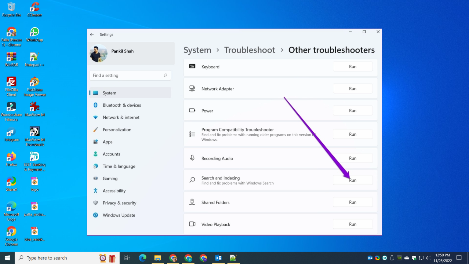This screenshot has height=264, width=469.
Task: Run the Video Playback troubleshooter
Action: [353, 224]
